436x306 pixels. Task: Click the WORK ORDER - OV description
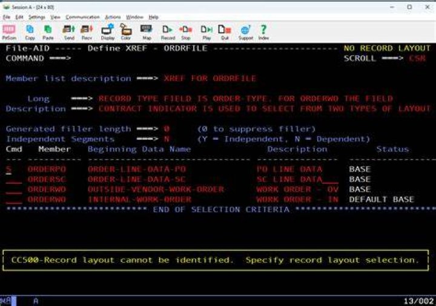pos(297,189)
